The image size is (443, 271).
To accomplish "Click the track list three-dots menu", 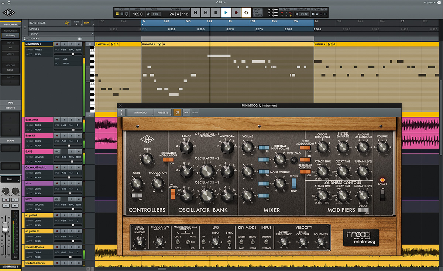I will pyautogui.click(x=25, y=28).
